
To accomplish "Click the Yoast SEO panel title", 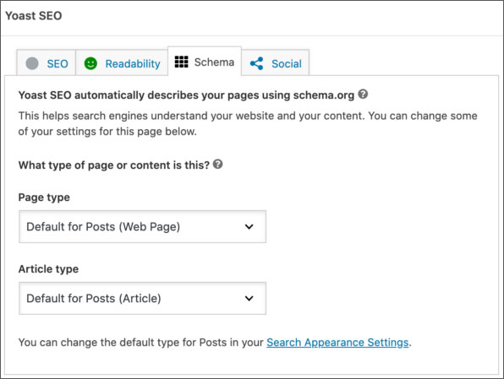I will click(34, 16).
